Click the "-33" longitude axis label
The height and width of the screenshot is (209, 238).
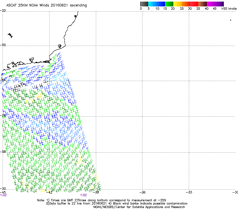point(189,192)
